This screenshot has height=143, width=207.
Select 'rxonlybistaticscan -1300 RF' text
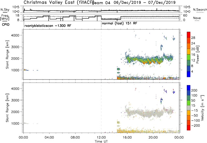click(48, 26)
